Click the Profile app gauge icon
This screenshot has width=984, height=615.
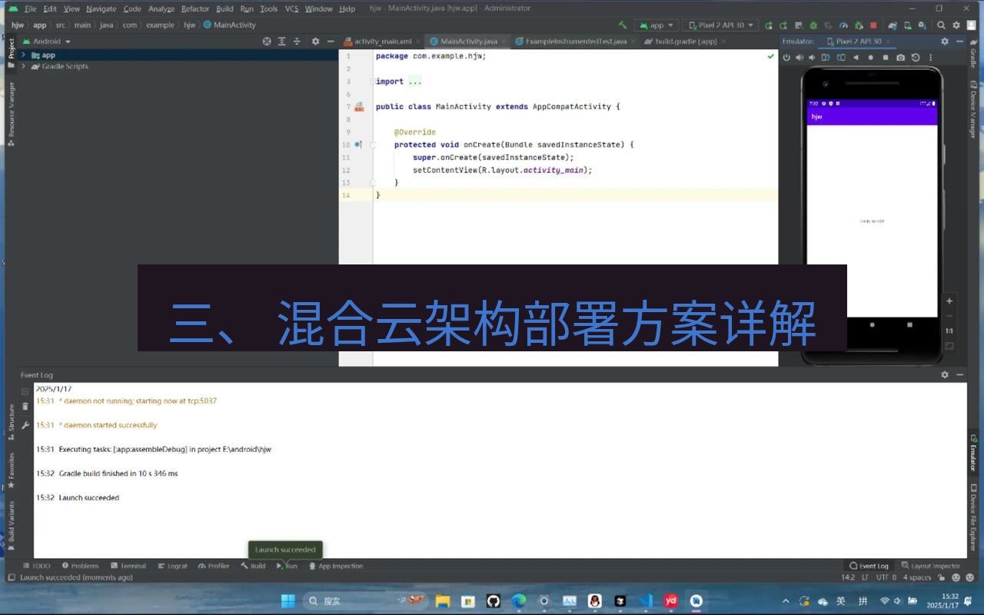point(843,25)
